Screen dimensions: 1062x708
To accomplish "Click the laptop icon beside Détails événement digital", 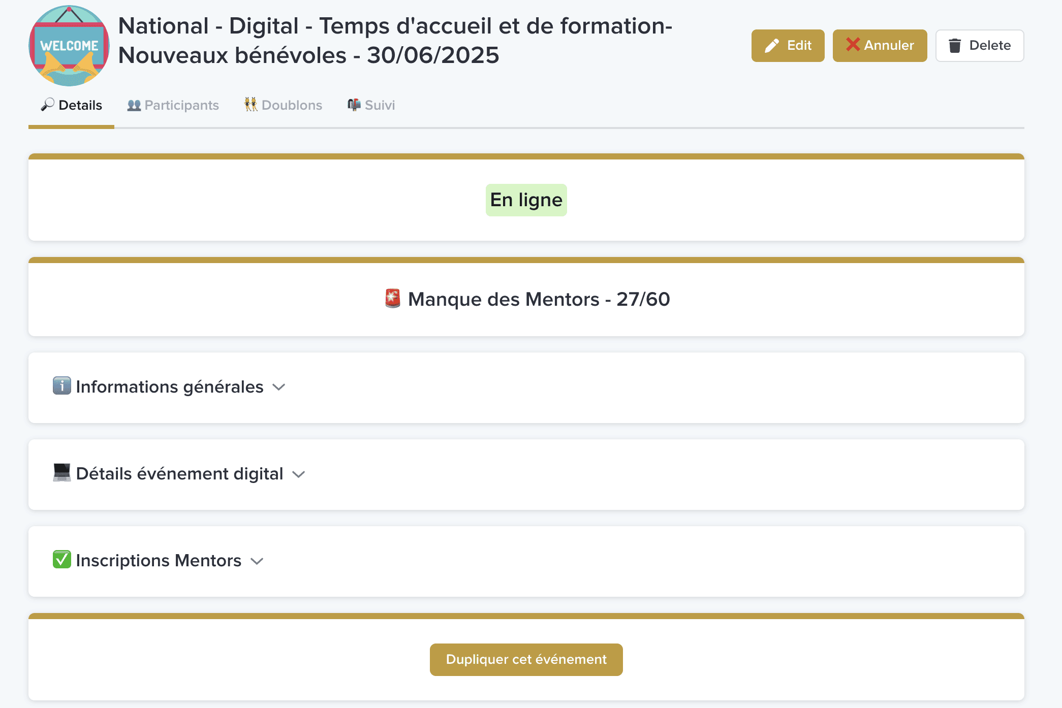I will 62,472.
